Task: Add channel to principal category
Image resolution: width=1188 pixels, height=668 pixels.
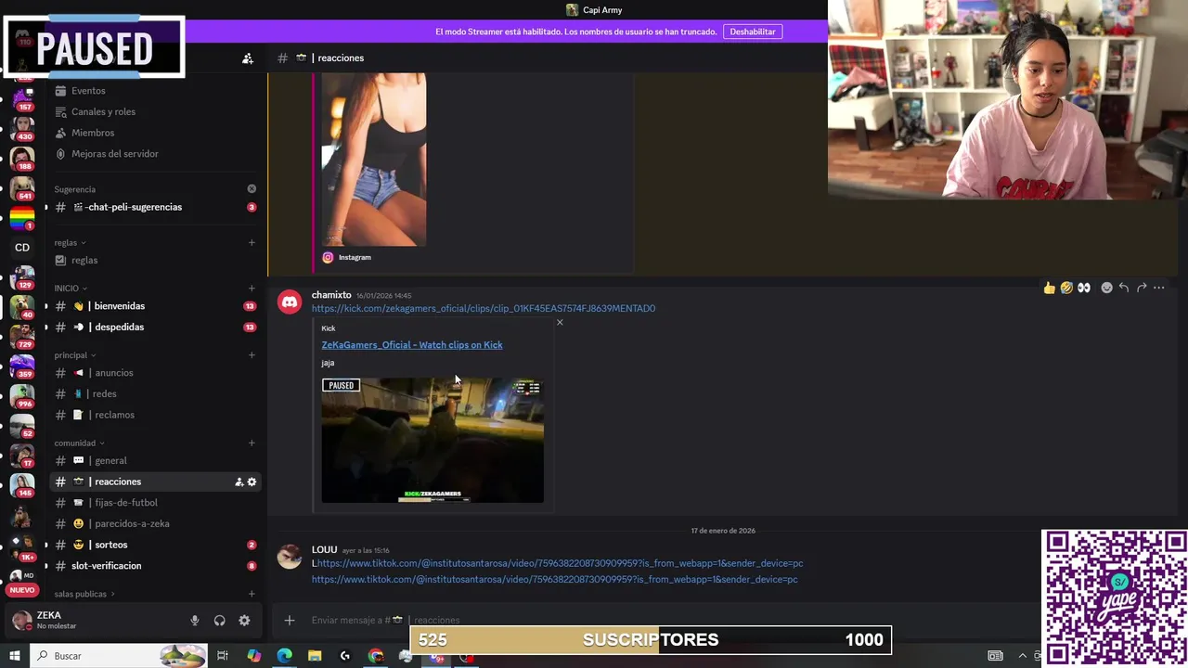Action: click(x=252, y=355)
